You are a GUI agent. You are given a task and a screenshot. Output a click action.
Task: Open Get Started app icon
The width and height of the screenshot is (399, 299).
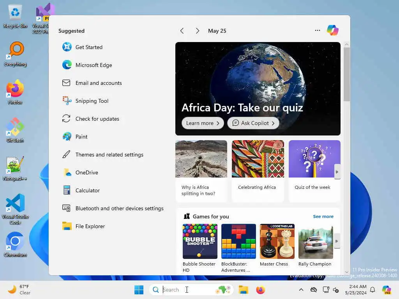[x=67, y=47]
